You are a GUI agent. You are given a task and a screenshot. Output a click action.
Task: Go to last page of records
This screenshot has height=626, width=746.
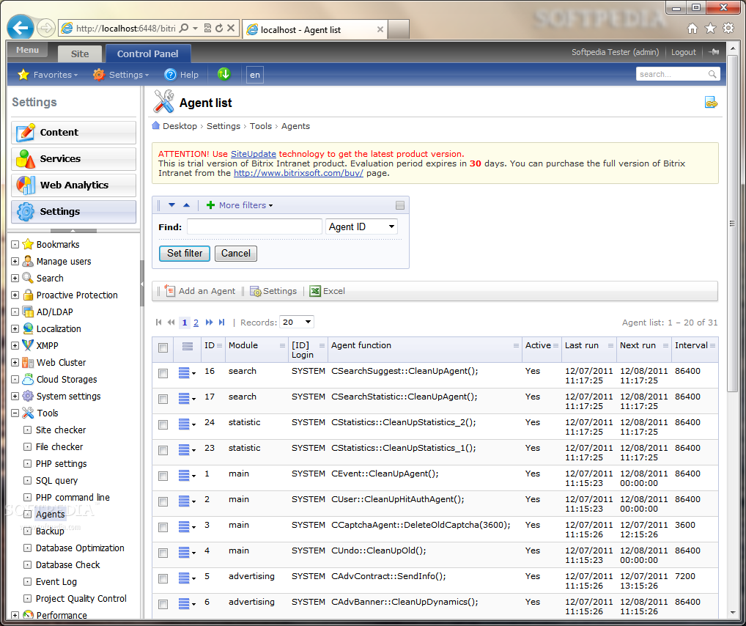221,323
